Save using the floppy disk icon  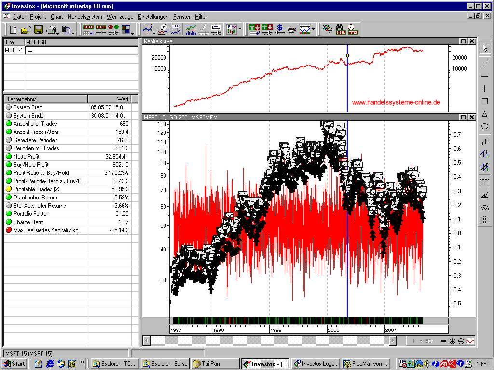pyautogui.click(x=38, y=29)
